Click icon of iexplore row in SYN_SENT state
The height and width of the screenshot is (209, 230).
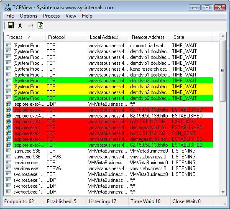[x=9, y=133]
